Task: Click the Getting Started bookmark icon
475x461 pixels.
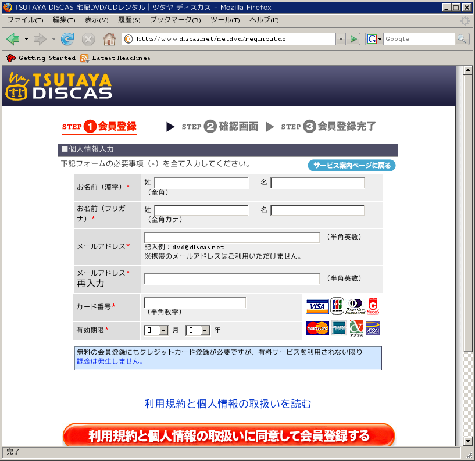Action: [x=11, y=58]
